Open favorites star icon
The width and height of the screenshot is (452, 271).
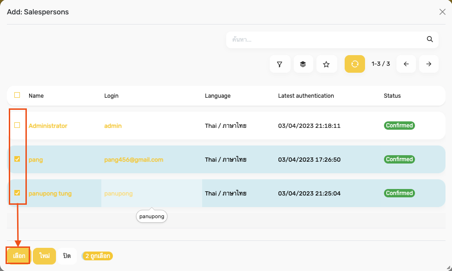pos(326,64)
